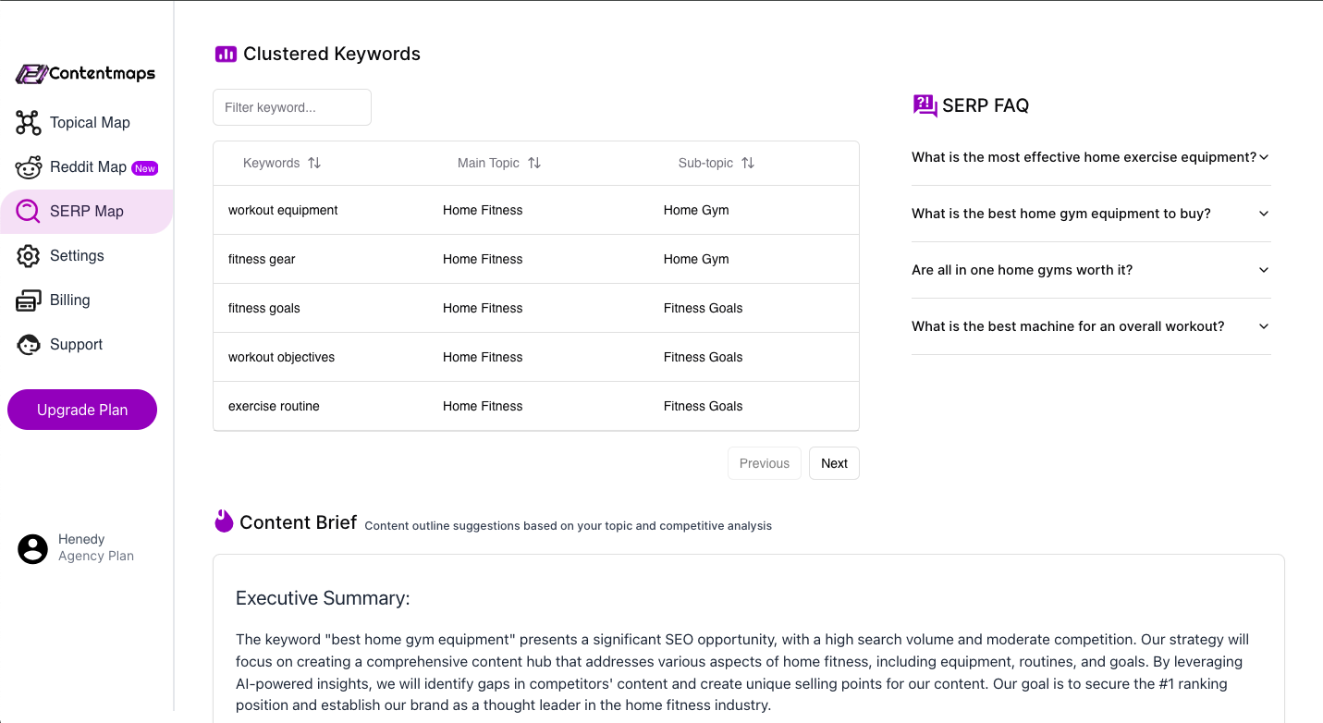Click the Upgrade Plan button
Image resolution: width=1323 pixels, height=723 pixels.
[82, 410]
